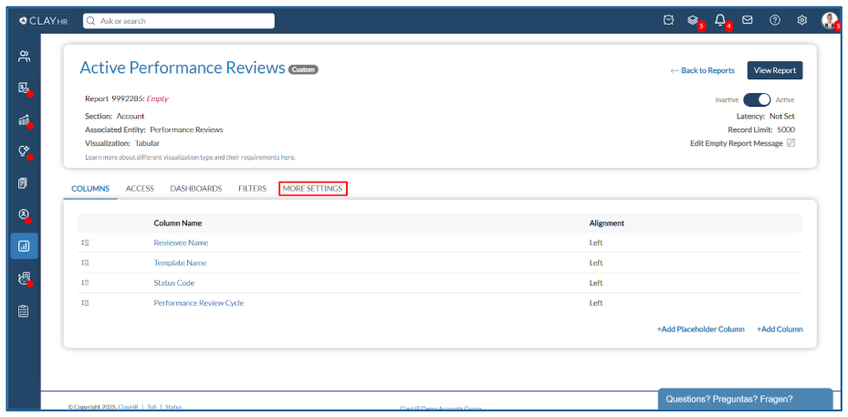Click Left alignment in Reviewee Name row

596,243
